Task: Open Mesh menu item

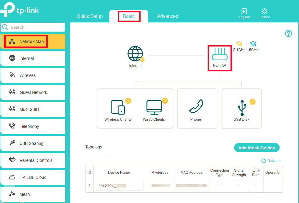Action: [x=33, y=194]
